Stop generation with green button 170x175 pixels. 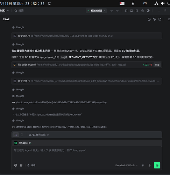pos(157,165)
